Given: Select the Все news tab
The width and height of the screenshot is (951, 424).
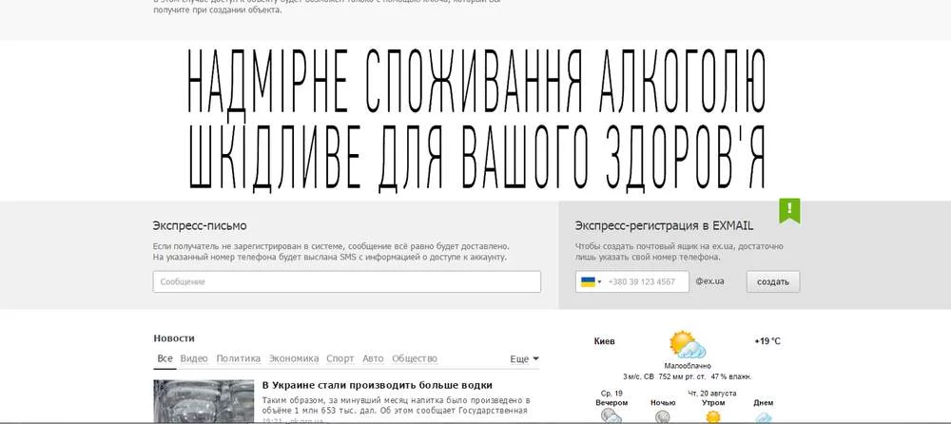Looking at the screenshot, I should point(165,358).
